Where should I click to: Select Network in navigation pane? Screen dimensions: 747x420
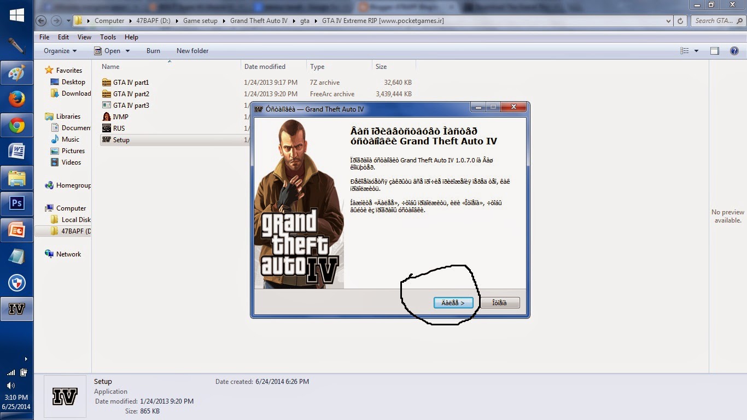click(x=63, y=254)
